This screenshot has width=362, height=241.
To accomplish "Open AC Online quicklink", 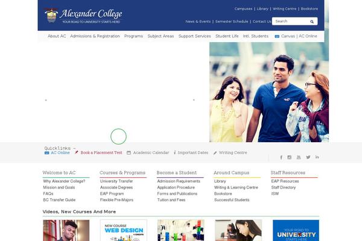I will pos(60,152).
